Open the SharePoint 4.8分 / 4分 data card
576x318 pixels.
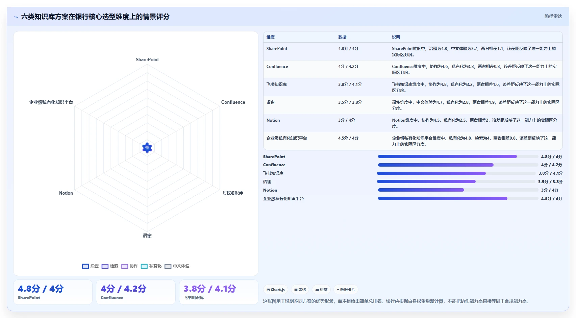pos(53,292)
